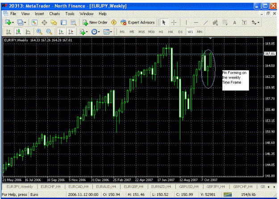Click the zoom out magnifier
Viewport: 279px width, 199px height.
[49, 32]
